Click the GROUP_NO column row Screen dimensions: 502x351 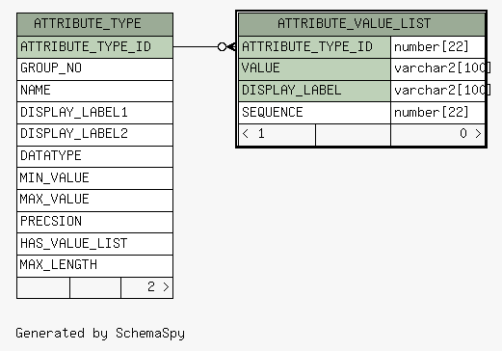pyautogui.click(x=94, y=69)
